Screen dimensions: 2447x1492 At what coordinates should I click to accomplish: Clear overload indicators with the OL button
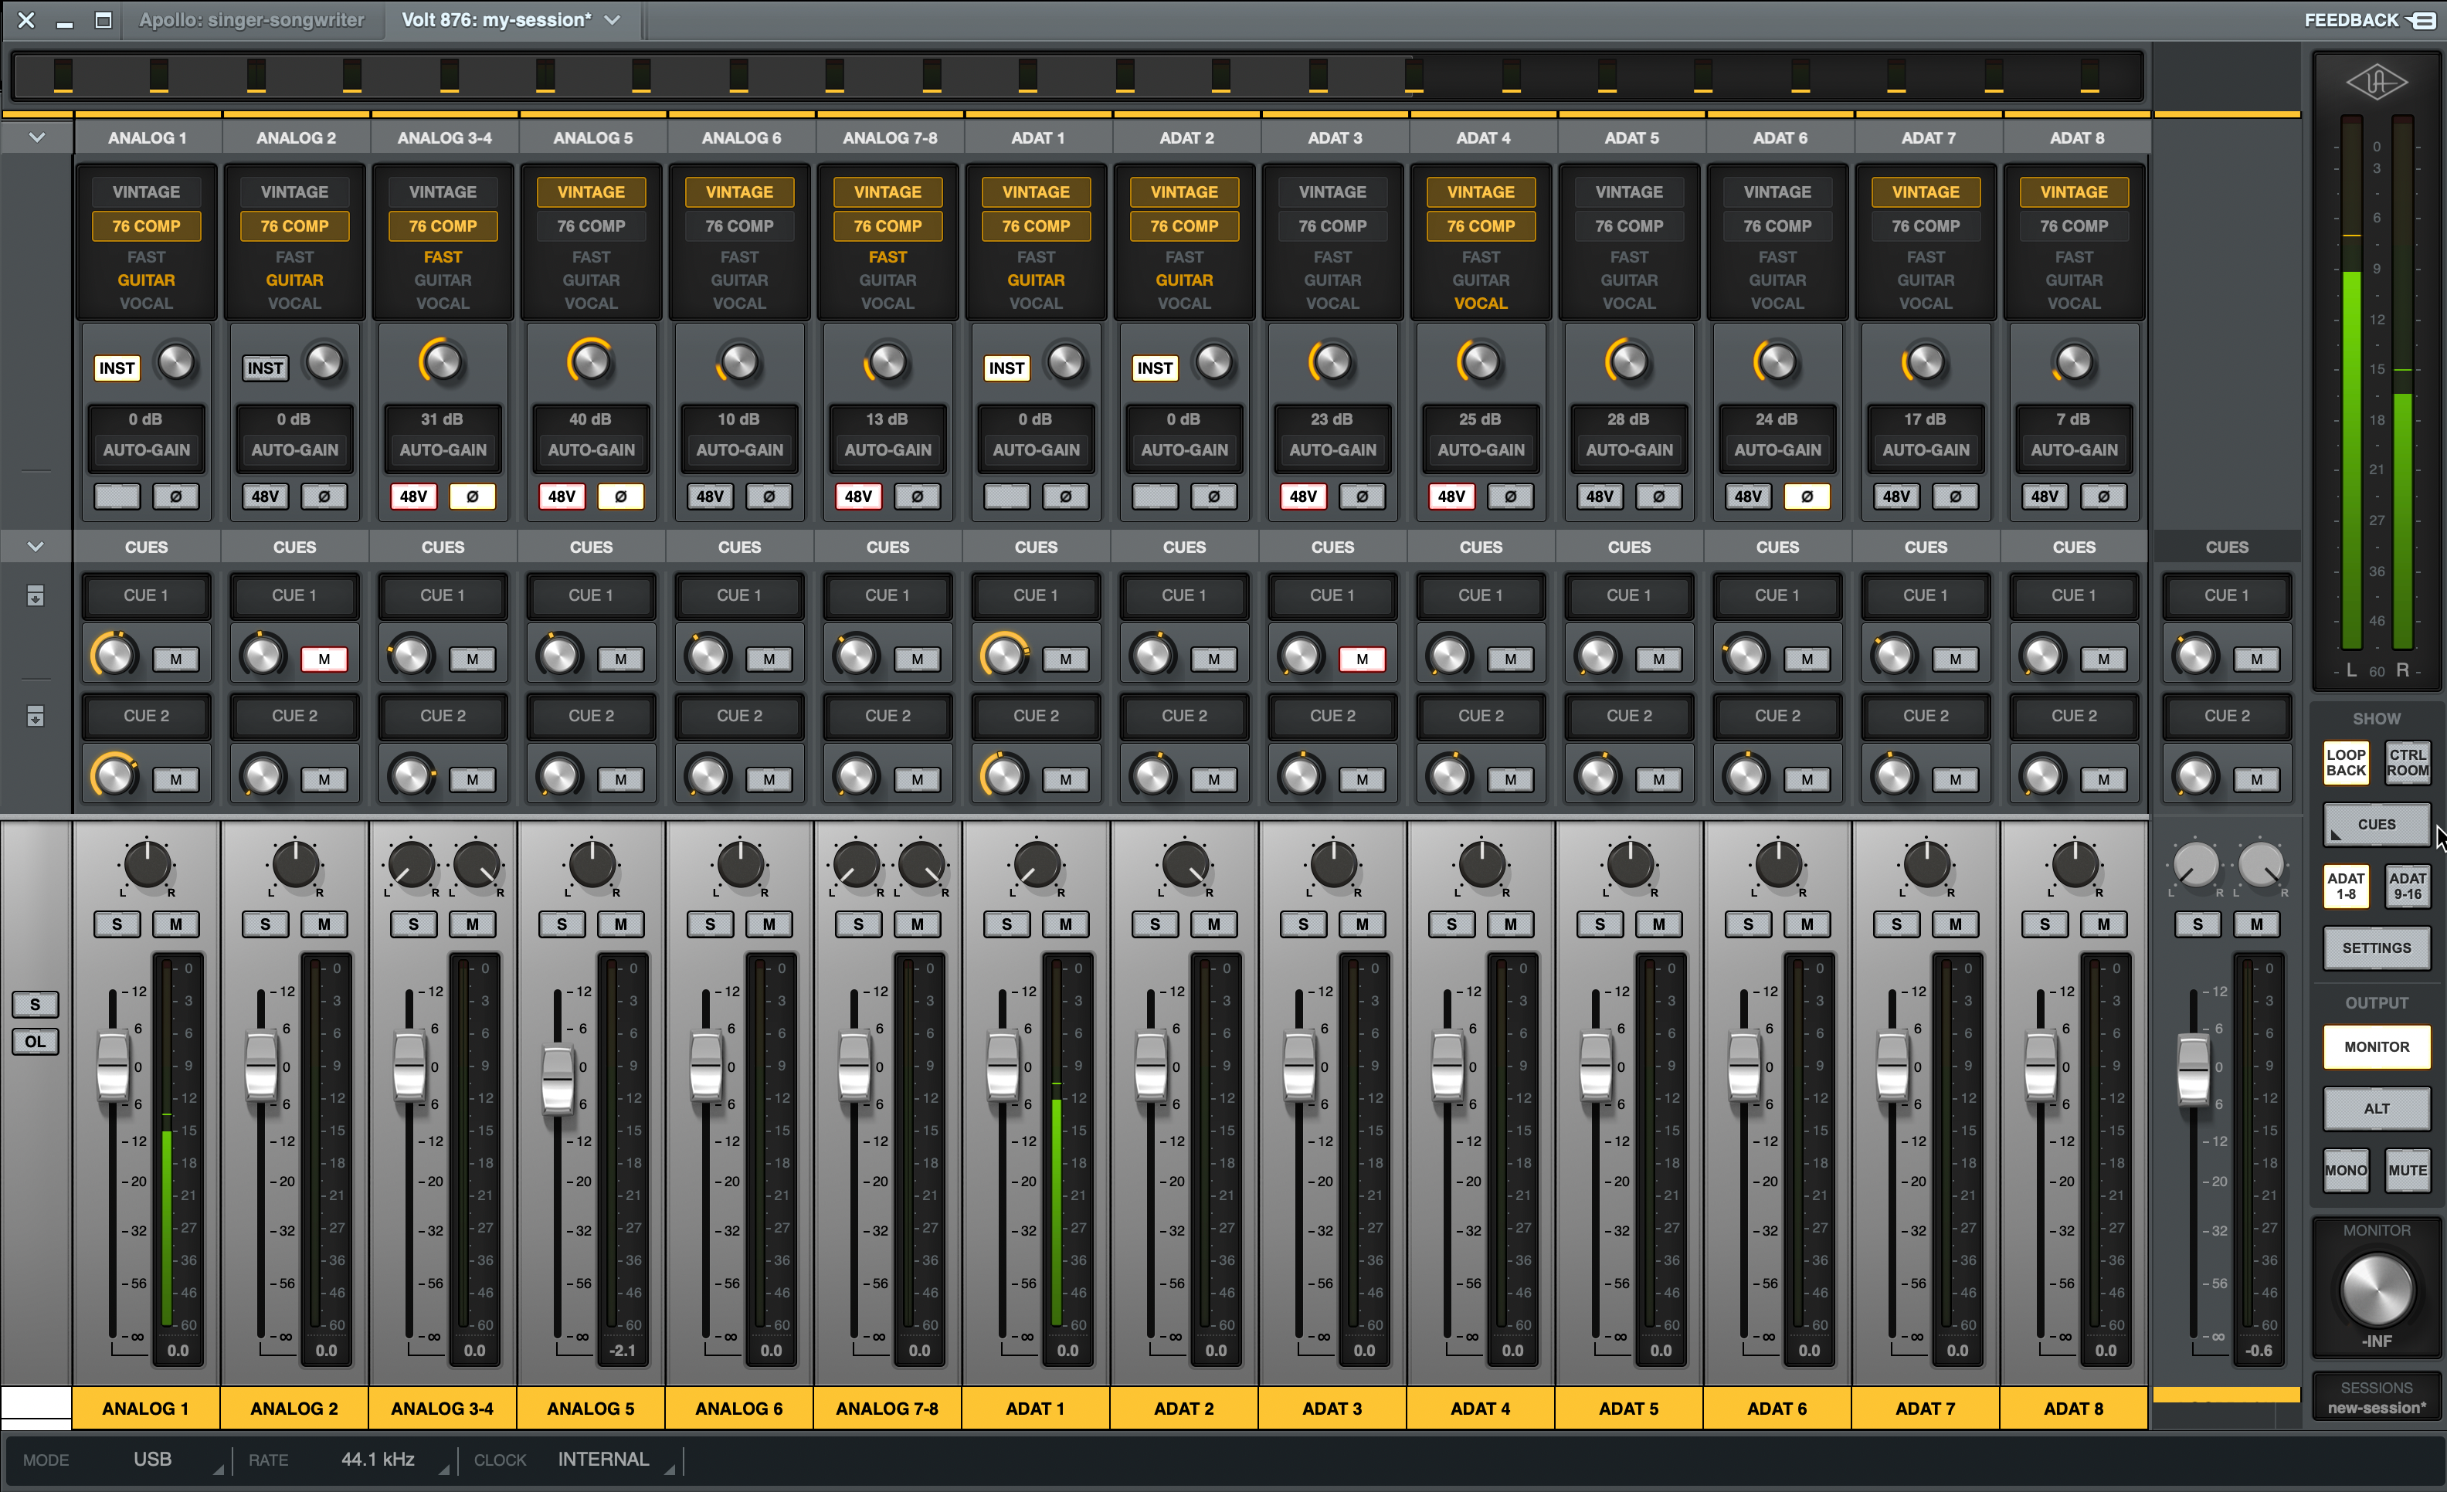(x=35, y=1041)
